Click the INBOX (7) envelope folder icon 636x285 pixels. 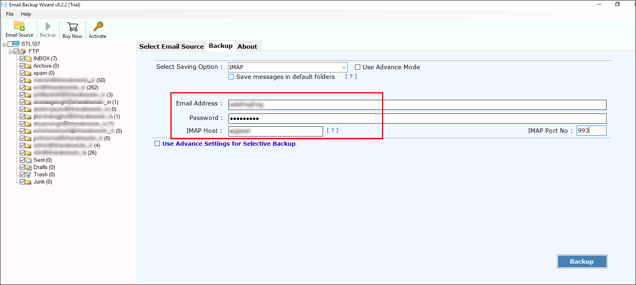tap(29, 59)
